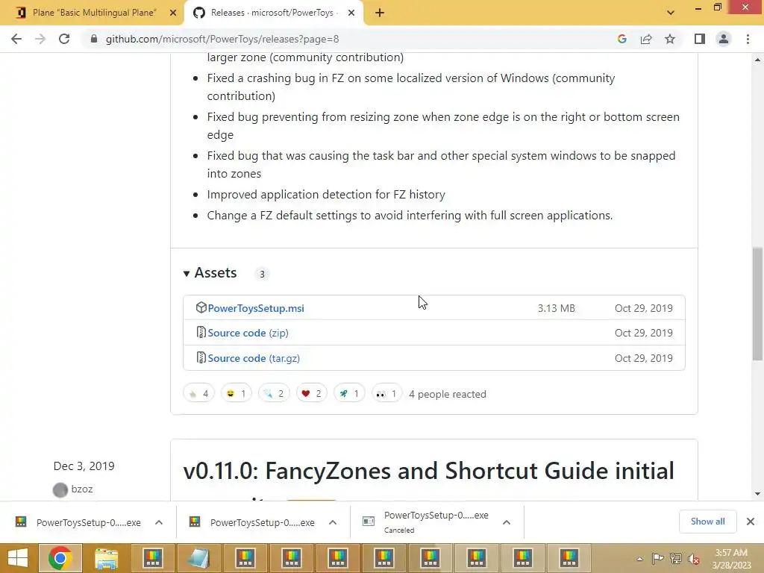Click the 3.13 MB file size text
Screen dimensions: 764x573
(557, 308)
